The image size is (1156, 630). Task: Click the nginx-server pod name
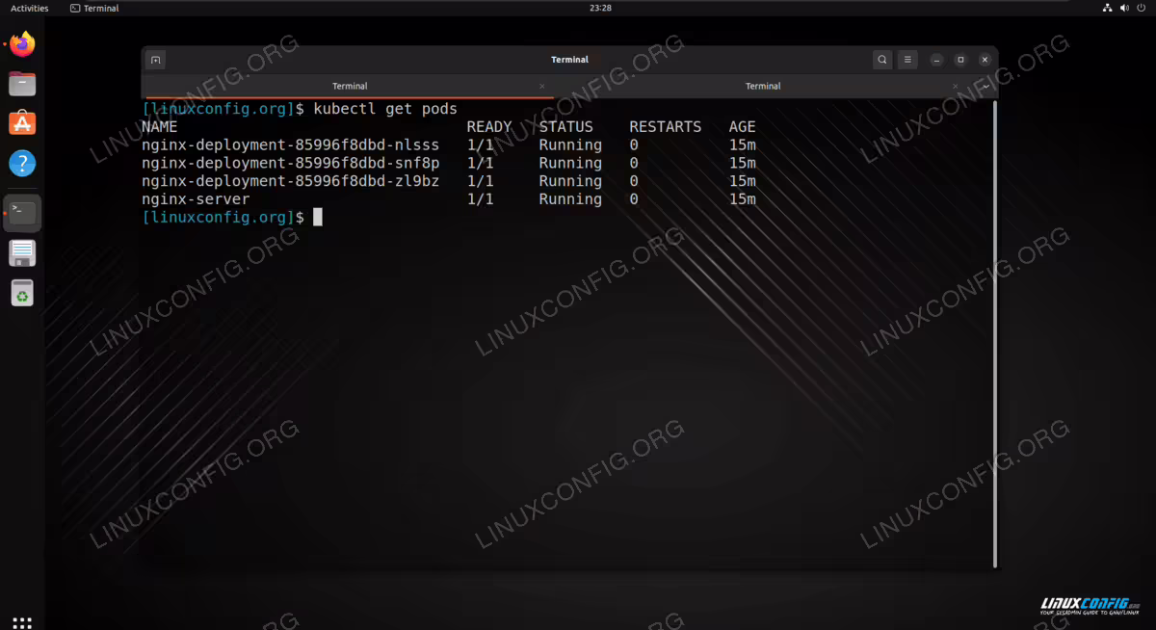tap(196, 199)
